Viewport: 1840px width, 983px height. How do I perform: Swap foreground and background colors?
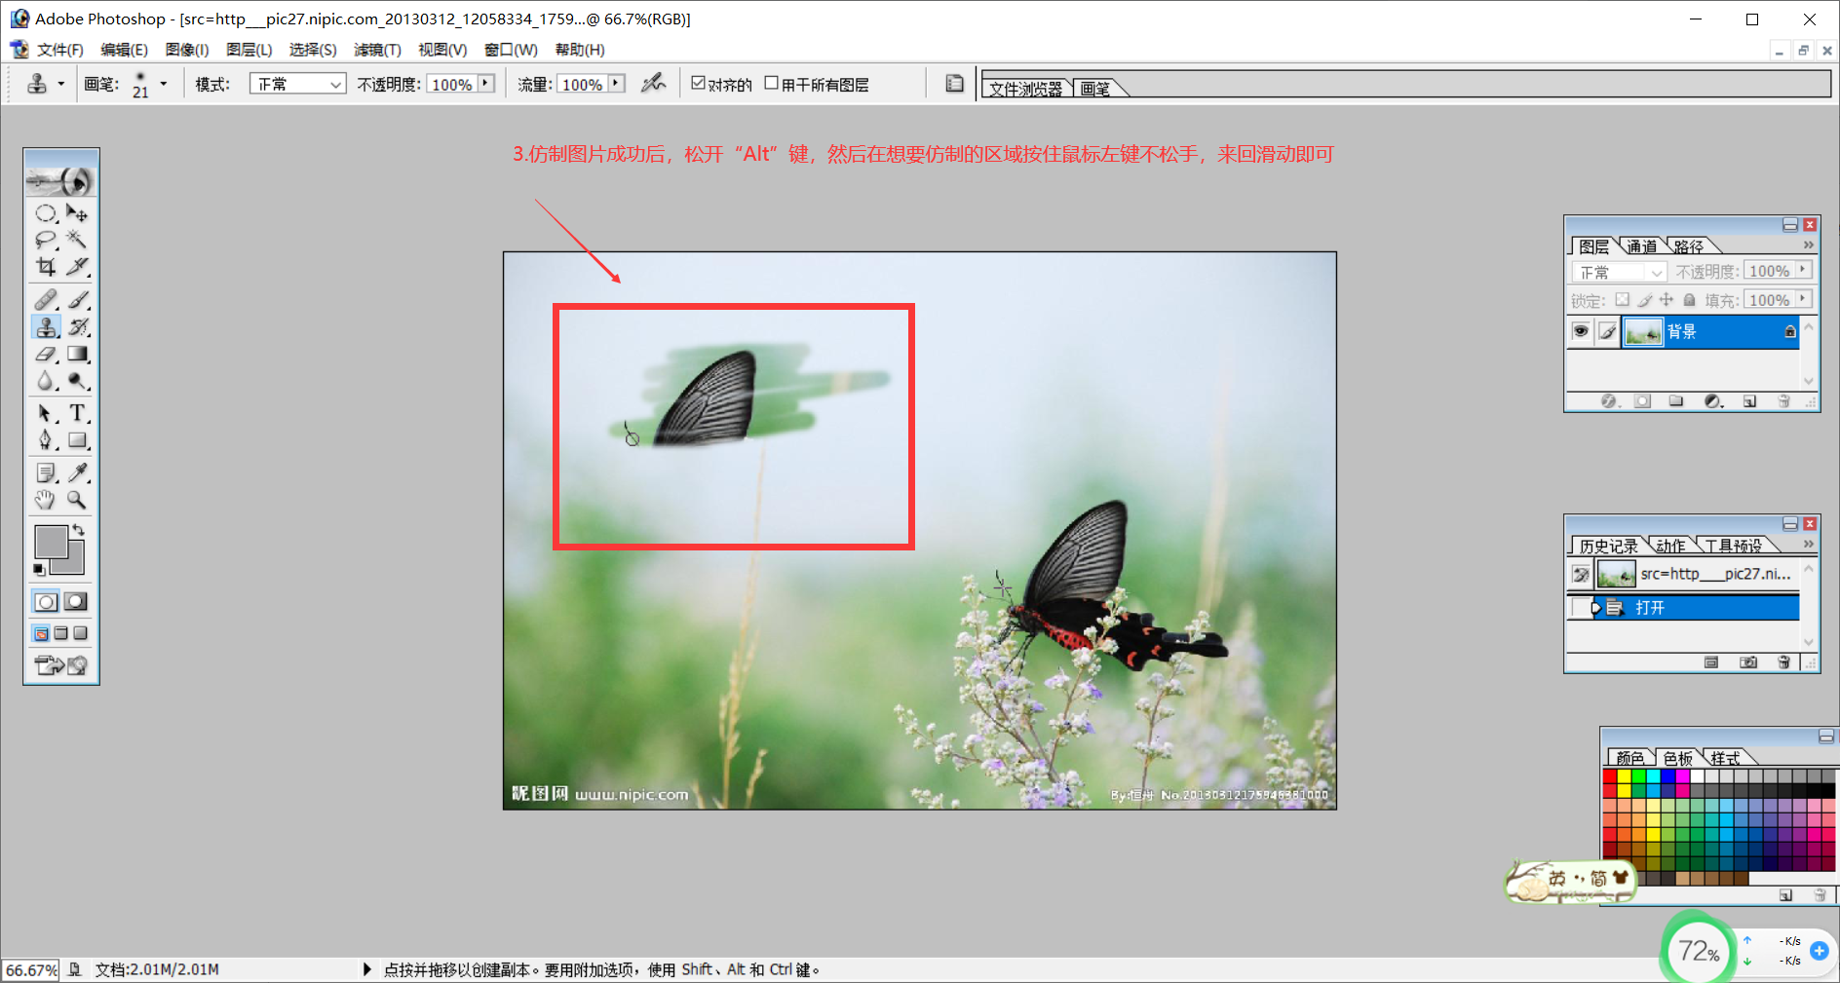pyautogui.click(x=78, y=530)
